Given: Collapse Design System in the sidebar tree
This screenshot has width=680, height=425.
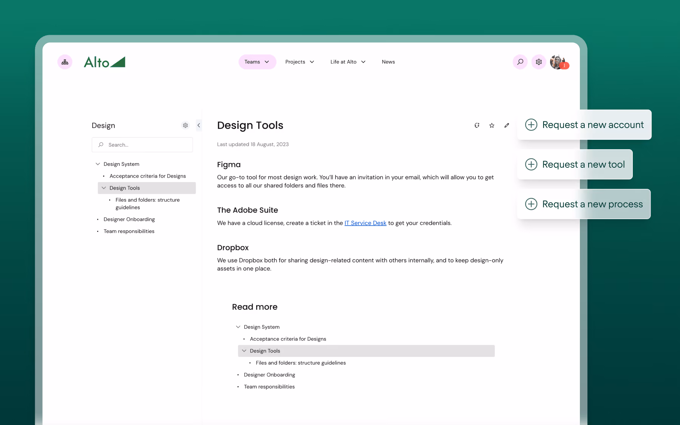Looking at the screenshot, I should pyautogui.click(x=98, y=164).
